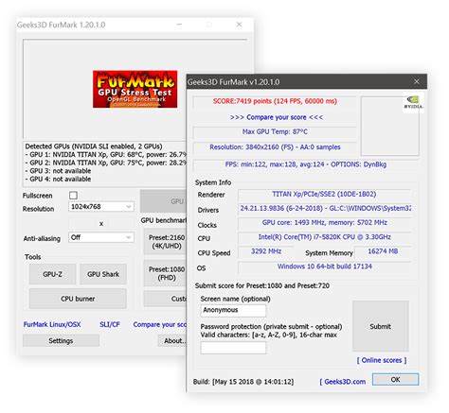449x413 pixels.
Task: Click the partially hidden GPU stress test button
Action: (x=164, y=201)
